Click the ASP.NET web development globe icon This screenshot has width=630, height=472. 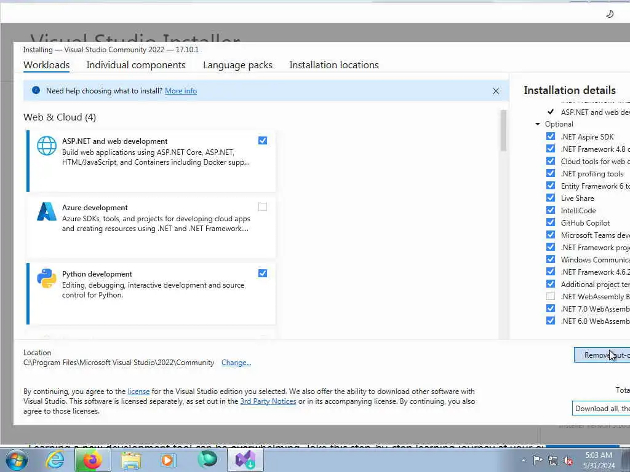[47, 145]
